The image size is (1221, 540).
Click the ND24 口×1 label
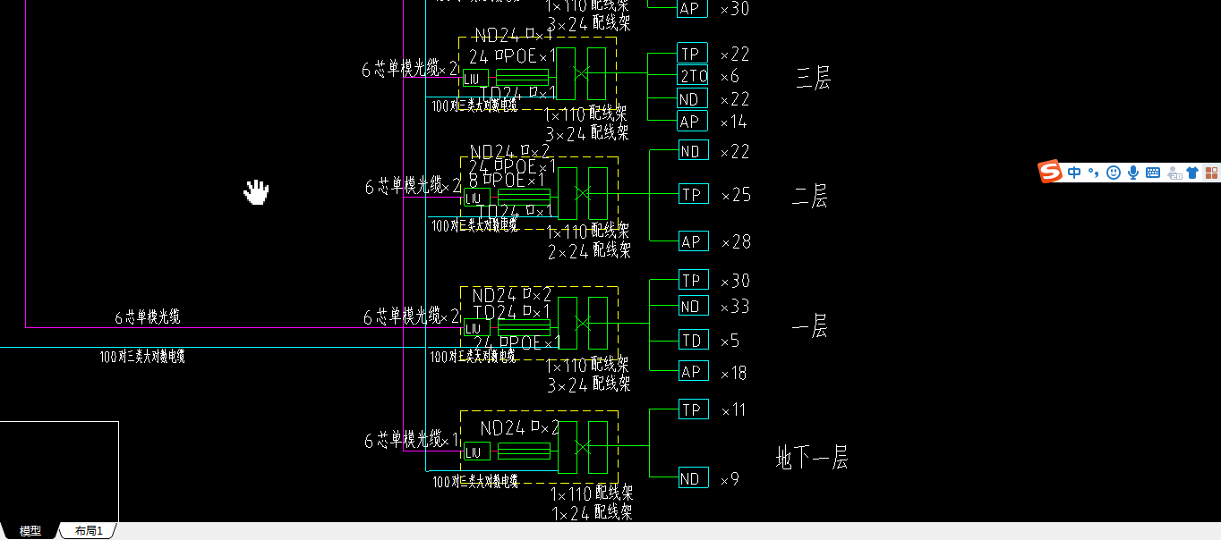point(515,35)
